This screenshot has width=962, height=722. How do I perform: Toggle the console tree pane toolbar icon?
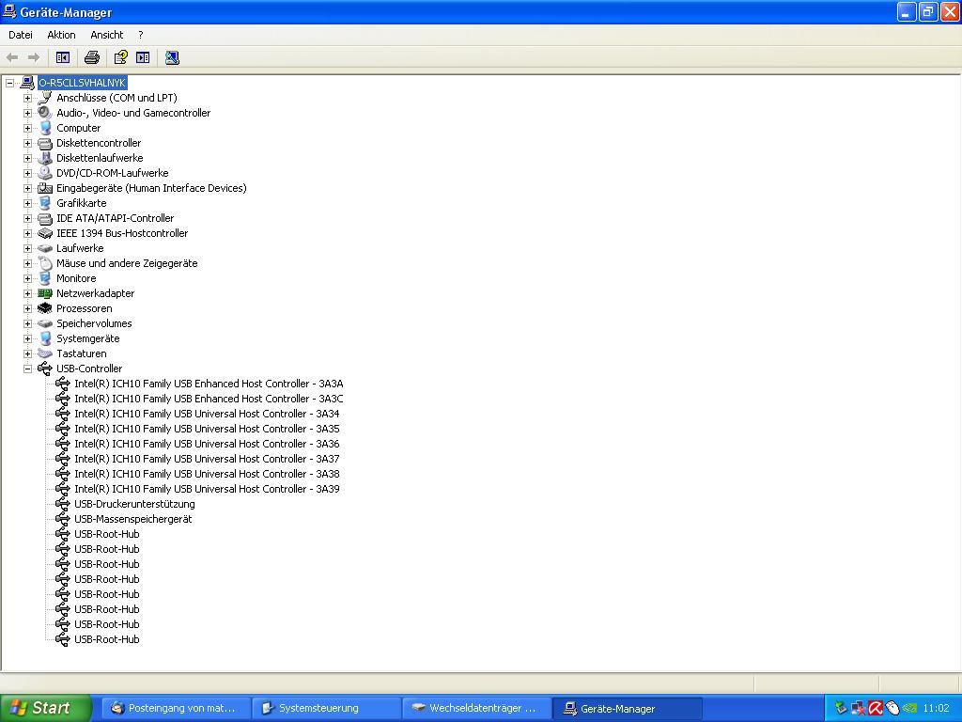[63, 57]
